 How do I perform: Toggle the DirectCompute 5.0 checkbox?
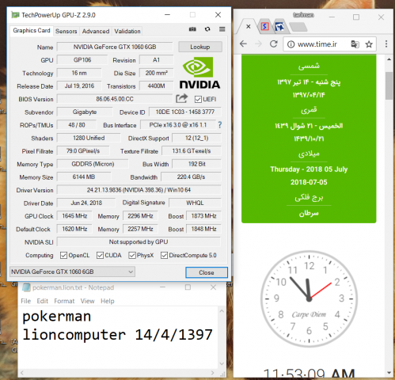[x=164, y=255]
